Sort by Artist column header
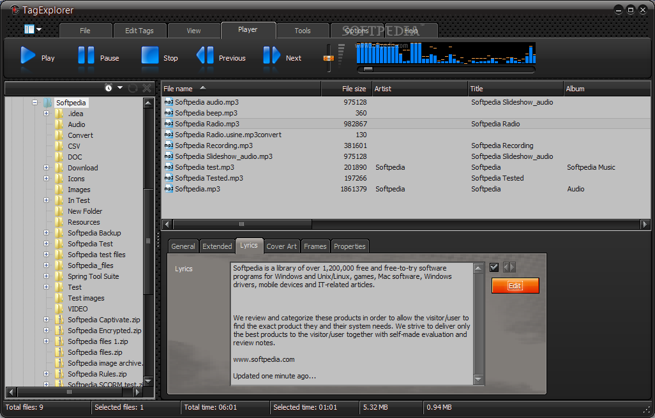The width and height of the screenshot is (655, 418). pos(420,89)
